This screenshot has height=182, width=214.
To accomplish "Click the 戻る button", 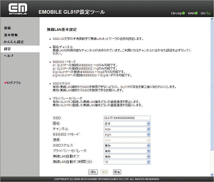I will 93,172.
